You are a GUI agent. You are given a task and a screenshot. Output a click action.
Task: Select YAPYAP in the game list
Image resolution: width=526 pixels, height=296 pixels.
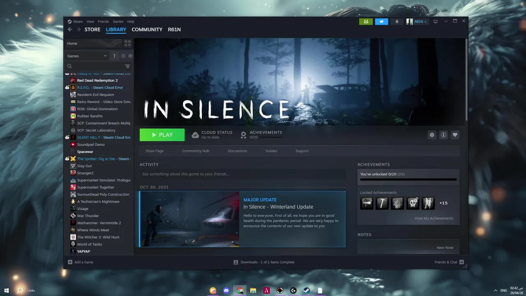[x=83, y=251]
